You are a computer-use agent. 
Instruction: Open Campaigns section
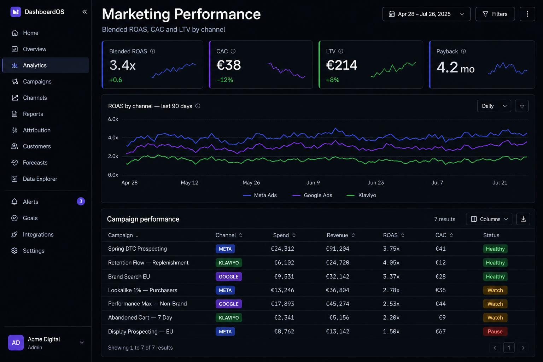click(x=46, y=82)
